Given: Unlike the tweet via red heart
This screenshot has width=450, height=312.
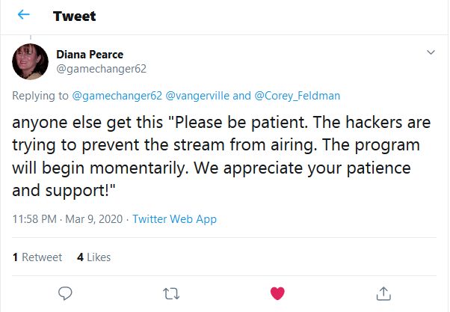Looking at the screenshot, I should 277,293.
